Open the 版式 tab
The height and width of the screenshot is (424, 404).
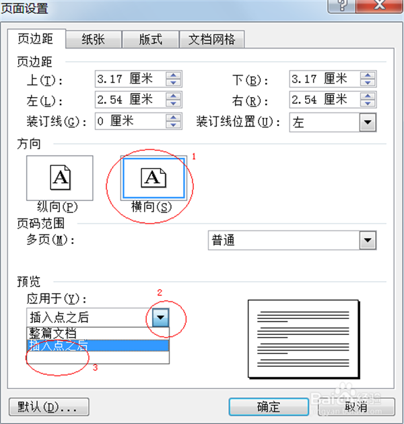click(150, 40)
